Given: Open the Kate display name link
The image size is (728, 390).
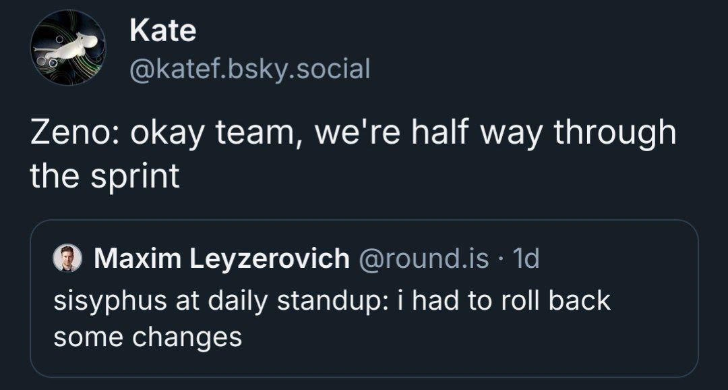Looking at the screenshot, I should pos(163,31).
